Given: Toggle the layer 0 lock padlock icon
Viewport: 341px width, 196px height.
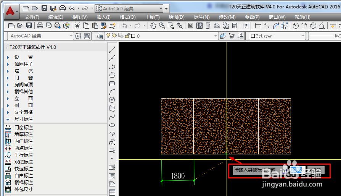Looking at the screenshot, I should point(127,36).
